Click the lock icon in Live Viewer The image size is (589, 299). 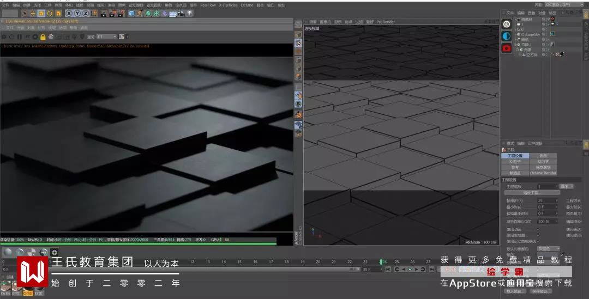pos(43,36)
